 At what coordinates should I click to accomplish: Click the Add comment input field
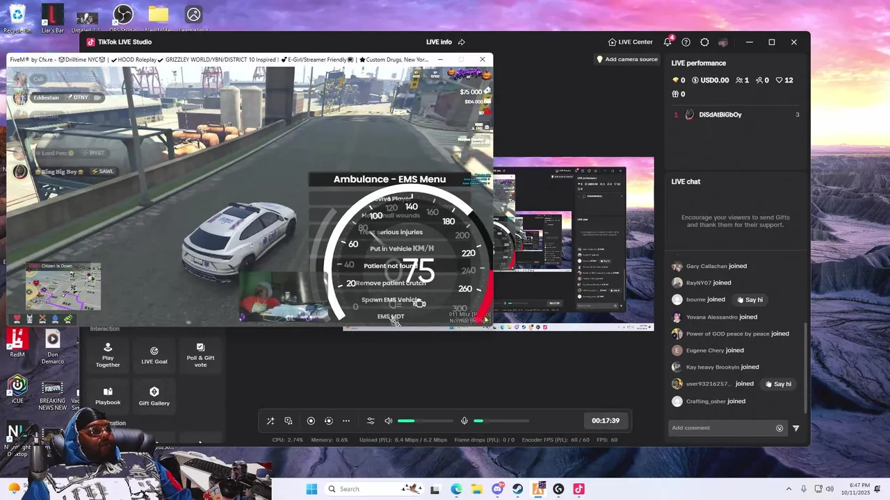click(722, 428)
